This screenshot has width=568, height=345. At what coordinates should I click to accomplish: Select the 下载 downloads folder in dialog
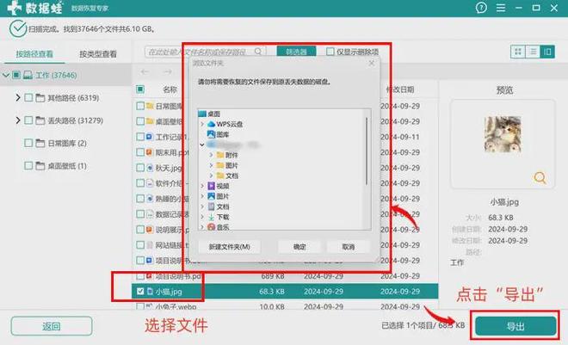pos(212,217)
